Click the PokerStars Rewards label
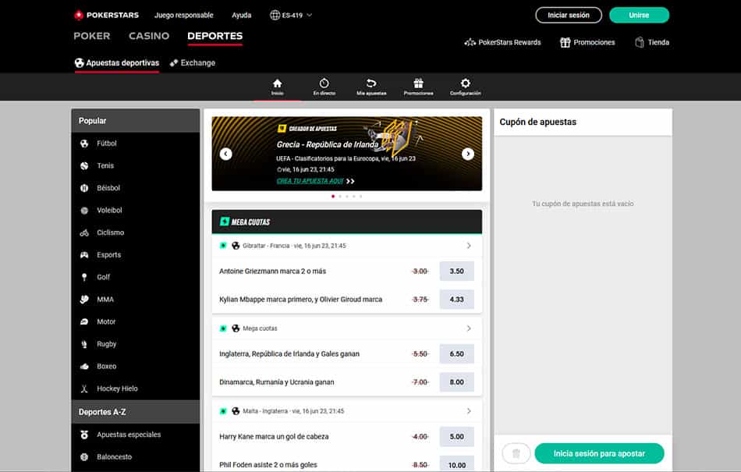Image resolution: width=741 pixels, height=472 pixels. [509, 43]
